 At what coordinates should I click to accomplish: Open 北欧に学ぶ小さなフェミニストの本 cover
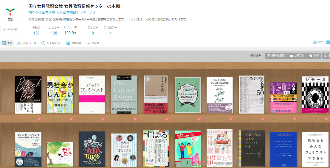[x=252, y=149]
